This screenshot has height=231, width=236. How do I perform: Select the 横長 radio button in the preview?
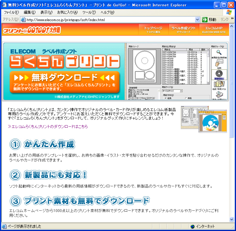pos(186,98)
